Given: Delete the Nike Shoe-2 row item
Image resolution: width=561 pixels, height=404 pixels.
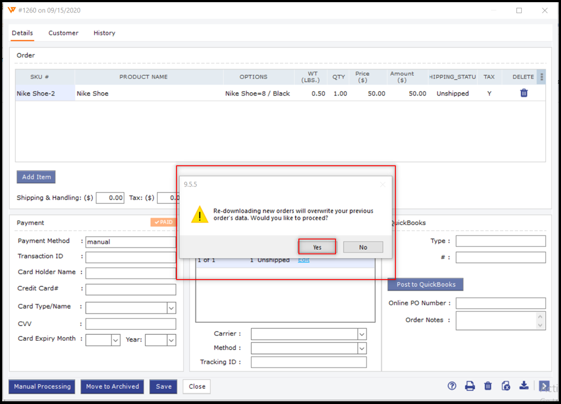Looking at the screenshot, I should 524,93.
